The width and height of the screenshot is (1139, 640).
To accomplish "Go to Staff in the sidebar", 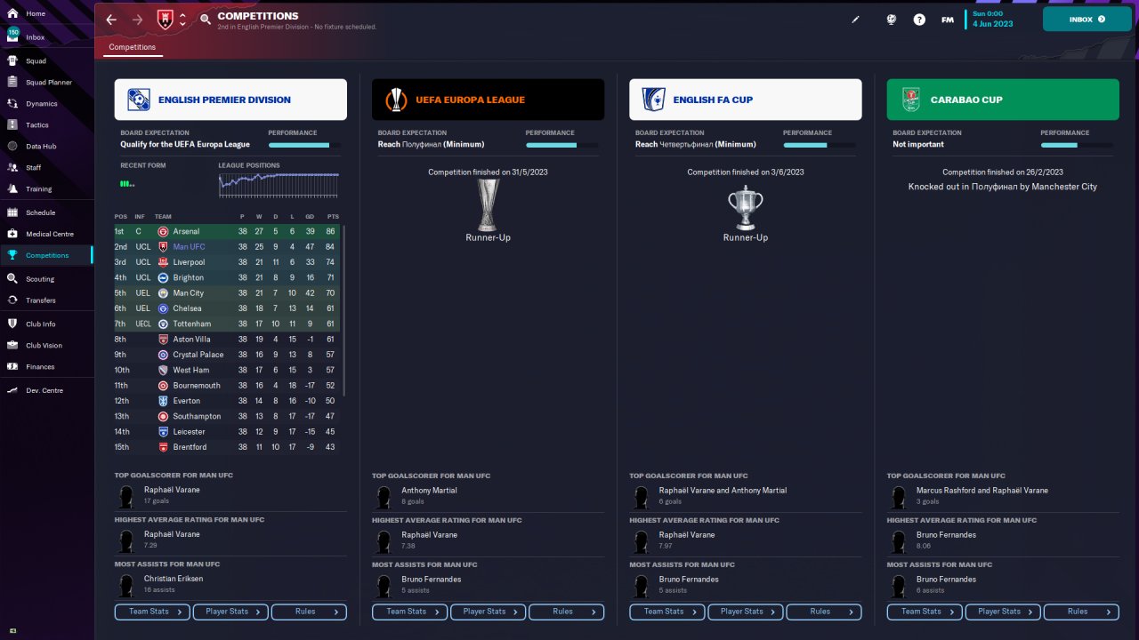I will click(x=46, y=168).
